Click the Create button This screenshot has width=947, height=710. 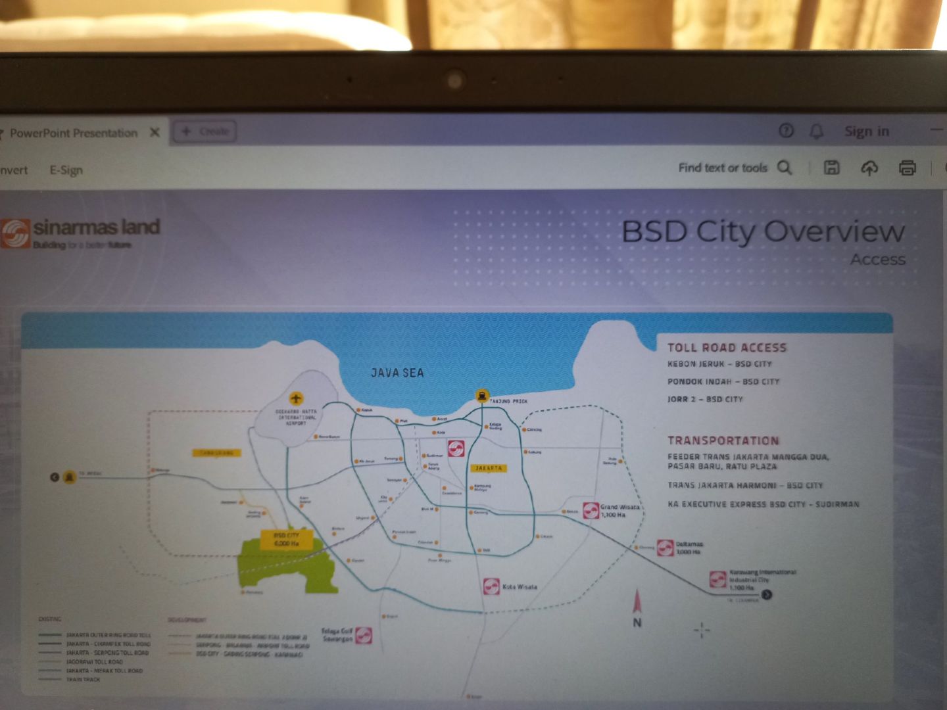pos(205,131)
